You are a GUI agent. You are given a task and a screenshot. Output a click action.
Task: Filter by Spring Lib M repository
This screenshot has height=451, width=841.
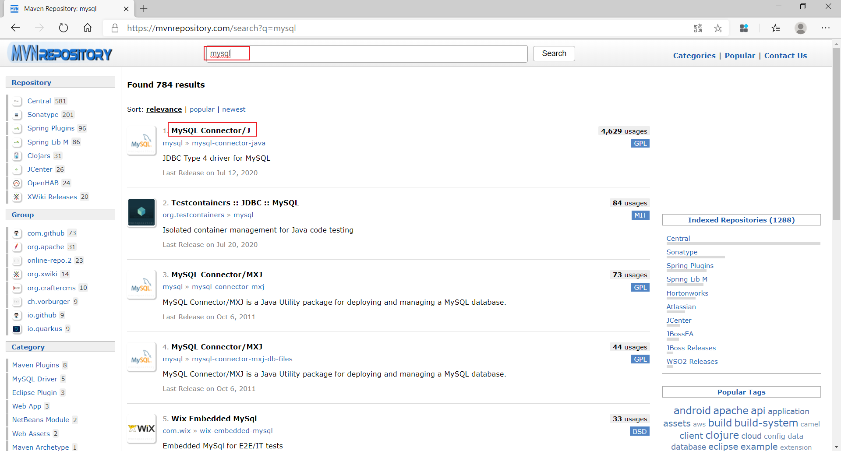[48, 142]
